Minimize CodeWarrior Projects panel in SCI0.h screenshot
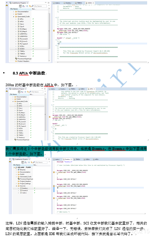Screen dimensions: 153x238 click(x=46, y=3)
